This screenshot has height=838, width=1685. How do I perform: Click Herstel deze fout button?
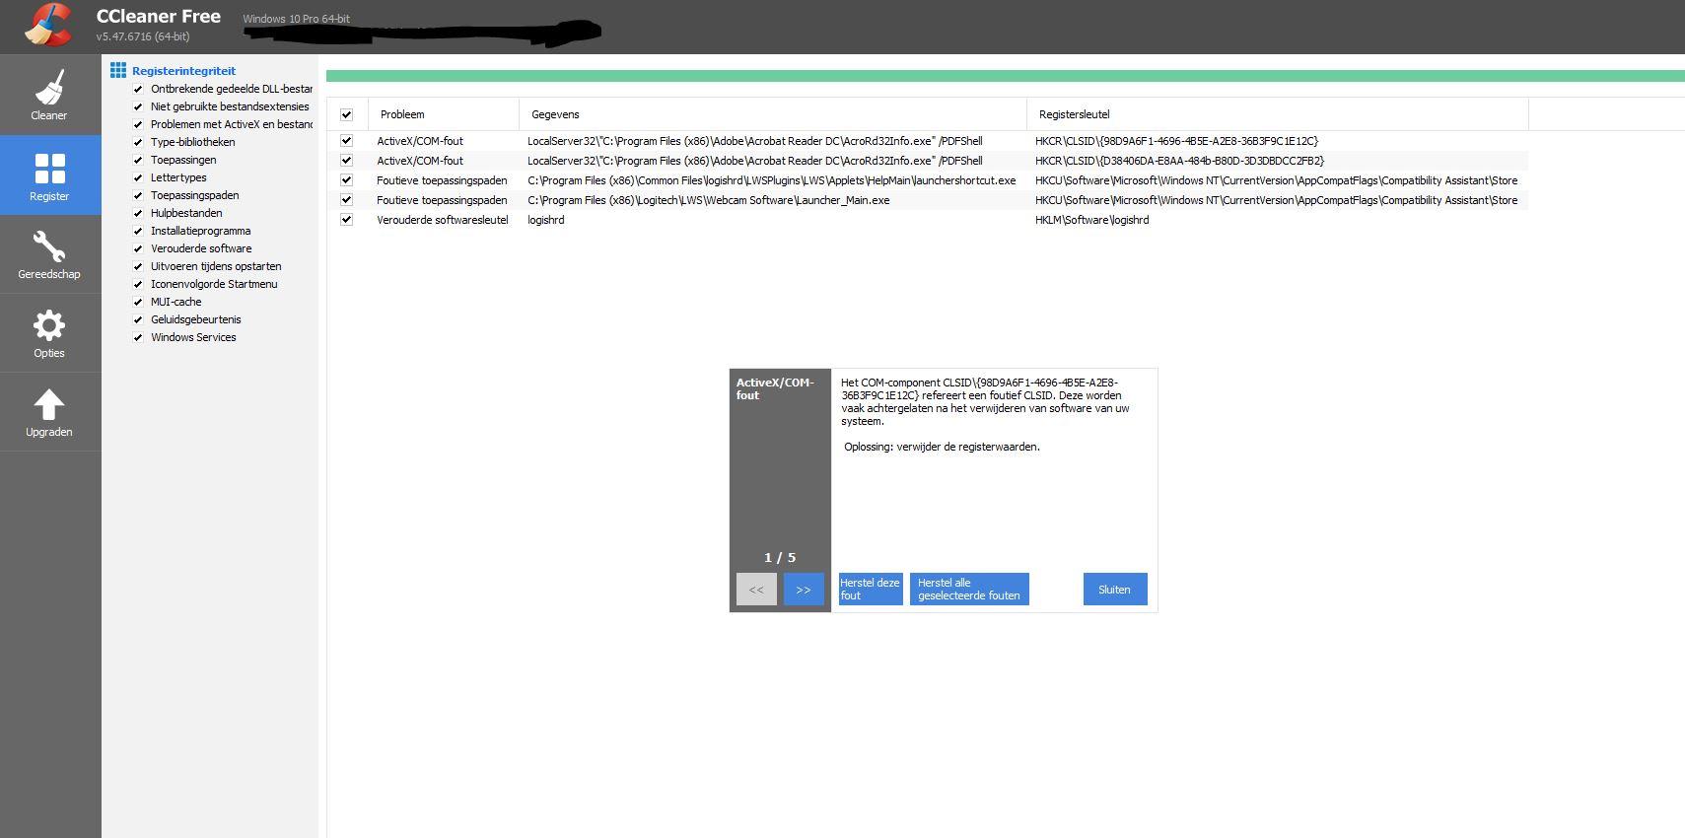tap(871, 590)
